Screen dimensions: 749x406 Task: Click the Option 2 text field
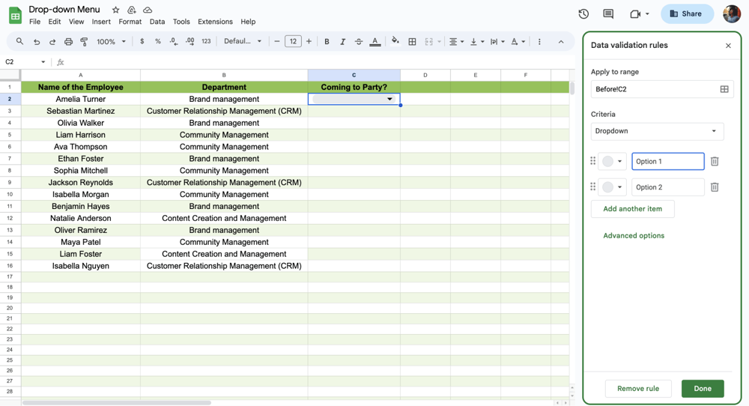point(668,187)
